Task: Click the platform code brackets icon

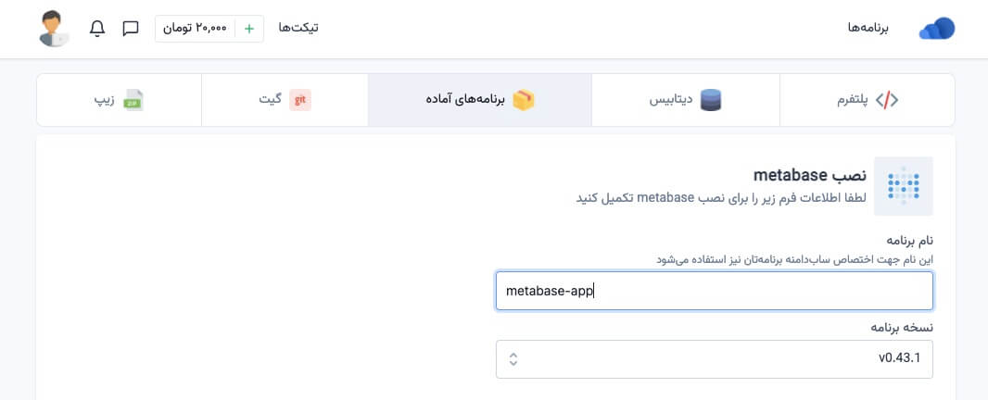Action: (887, 100)
